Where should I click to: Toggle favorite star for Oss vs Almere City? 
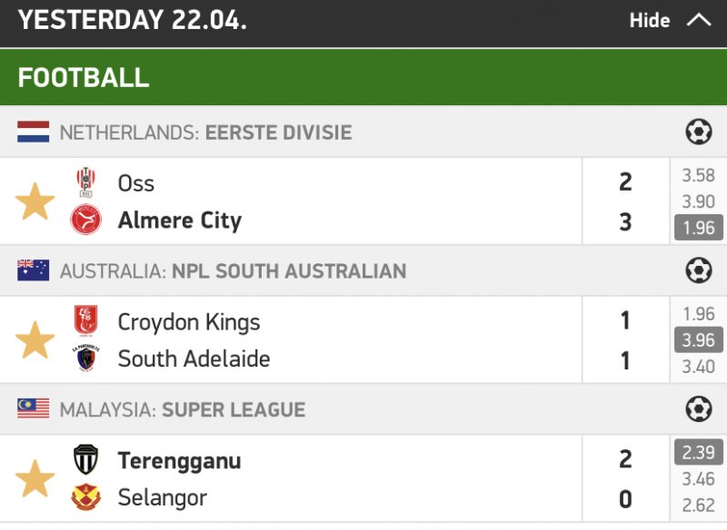coord(35,201)
